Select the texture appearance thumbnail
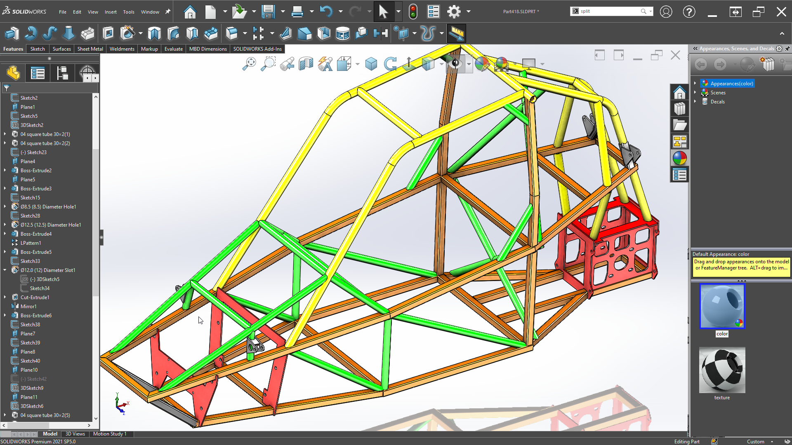Screen dimensions: 792x445 click(x=722, y=370)
